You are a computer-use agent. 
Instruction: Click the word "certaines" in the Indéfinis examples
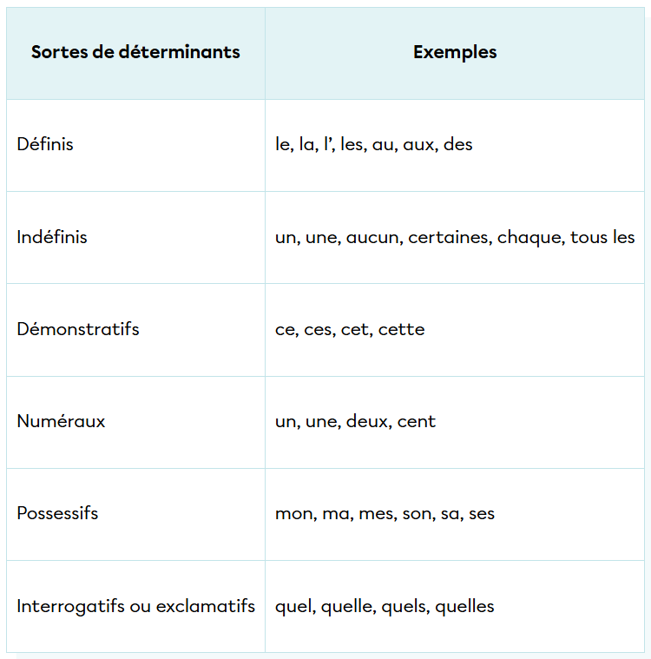coord(450,237)
